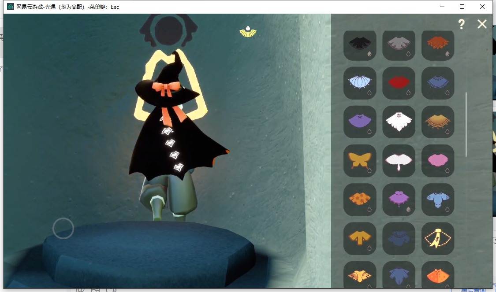Select the dashed-outline cape with yellow ribbon

438,239
